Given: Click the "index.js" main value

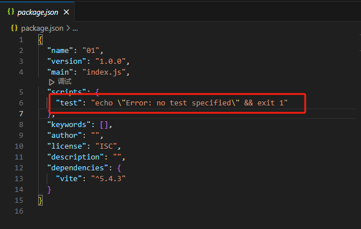Looking at the screenshot, I should tap(106, 72).
